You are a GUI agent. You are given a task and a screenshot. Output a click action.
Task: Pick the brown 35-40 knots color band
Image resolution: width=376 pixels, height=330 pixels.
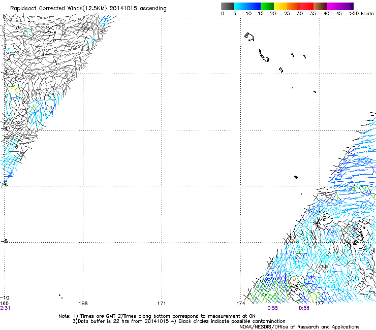[320, 6]
